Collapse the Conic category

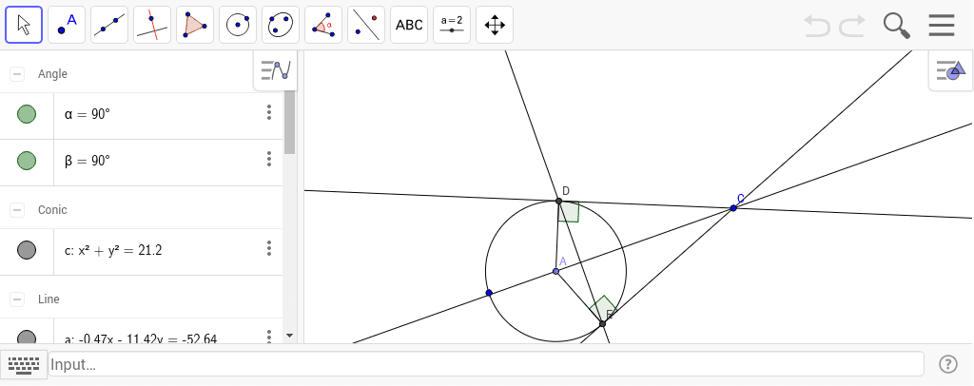(17, 210)
